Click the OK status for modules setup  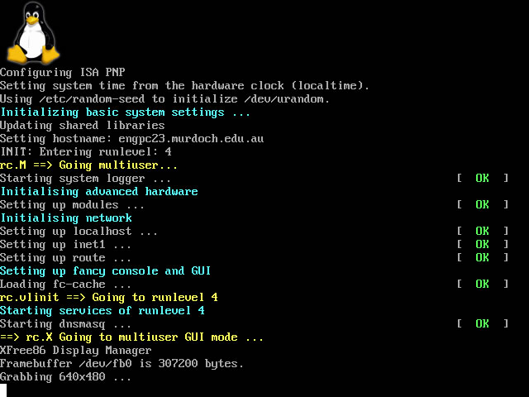(482, 204)
